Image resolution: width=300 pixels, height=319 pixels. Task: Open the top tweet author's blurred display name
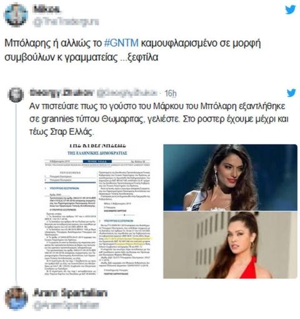point(47,9)
